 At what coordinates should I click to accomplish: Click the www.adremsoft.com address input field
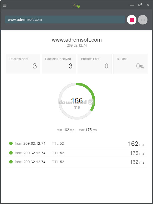[65, 19]
